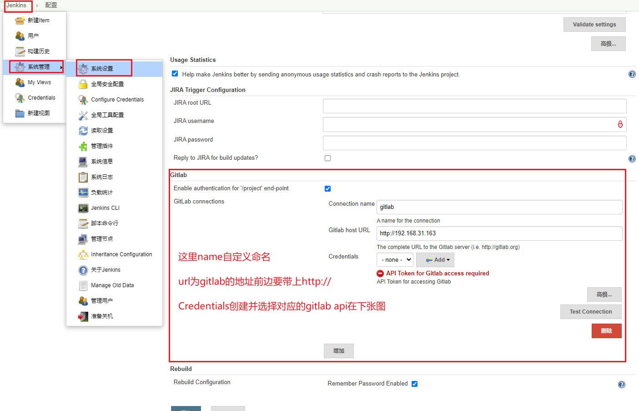Click the Jenkins CLI terminal icon
The image size is (639, 411).
83,208
